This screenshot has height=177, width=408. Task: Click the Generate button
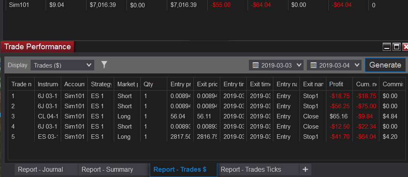(x=385, y=65)
